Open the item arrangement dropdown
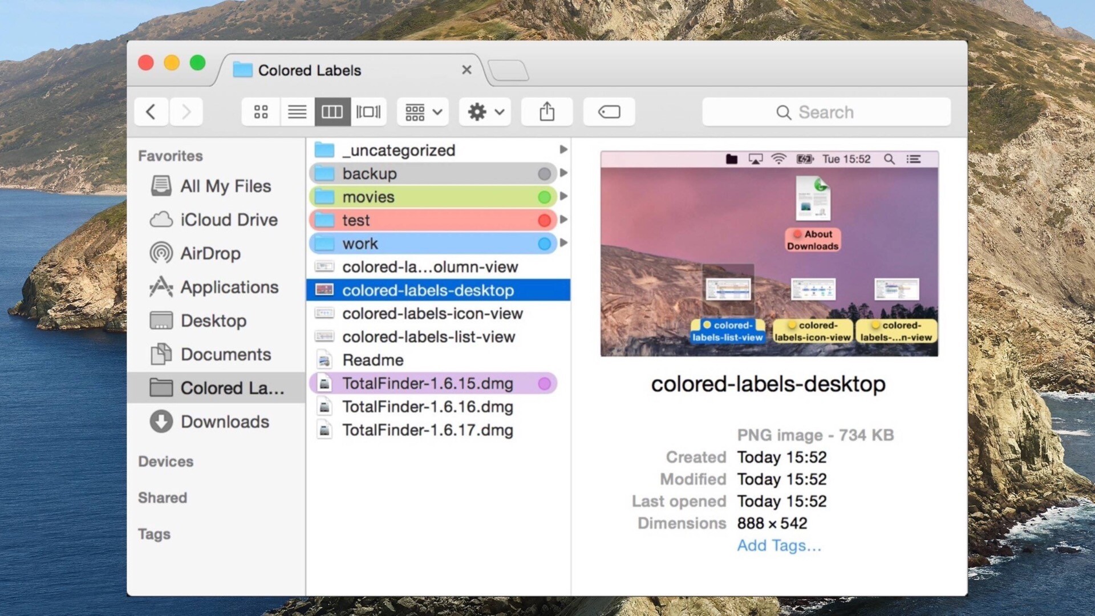 coord(423,112)
